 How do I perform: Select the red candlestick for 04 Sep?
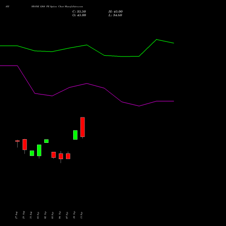coord(61,156)
